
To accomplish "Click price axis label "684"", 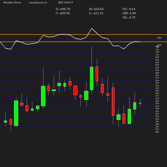I will point(157,60).
